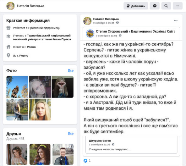Click the search magnifier icon

pos(166,6)
